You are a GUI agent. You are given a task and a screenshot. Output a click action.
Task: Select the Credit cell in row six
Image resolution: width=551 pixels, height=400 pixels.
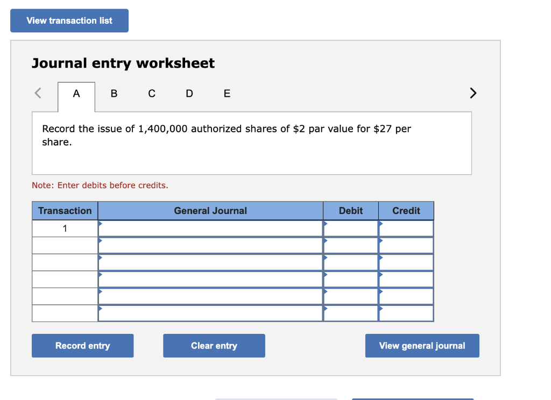[x=406, y=313]
